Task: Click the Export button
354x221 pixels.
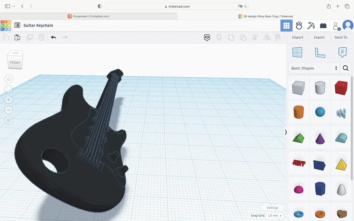Action: pyautogui.click(x=319, y=37)
